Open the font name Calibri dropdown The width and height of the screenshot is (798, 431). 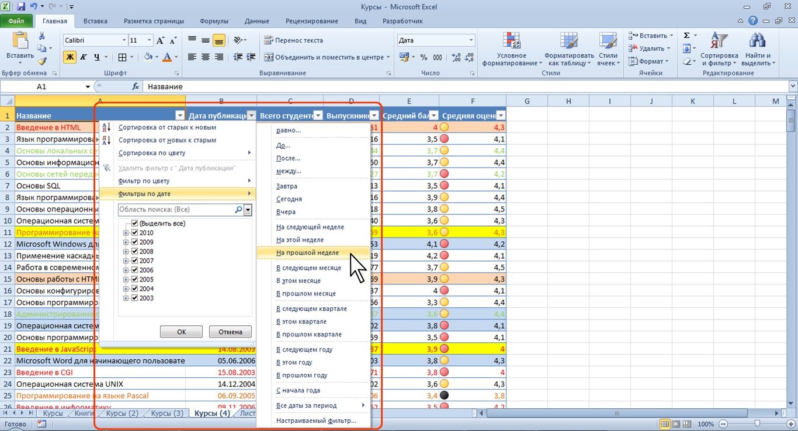click(x=124, y=40)
